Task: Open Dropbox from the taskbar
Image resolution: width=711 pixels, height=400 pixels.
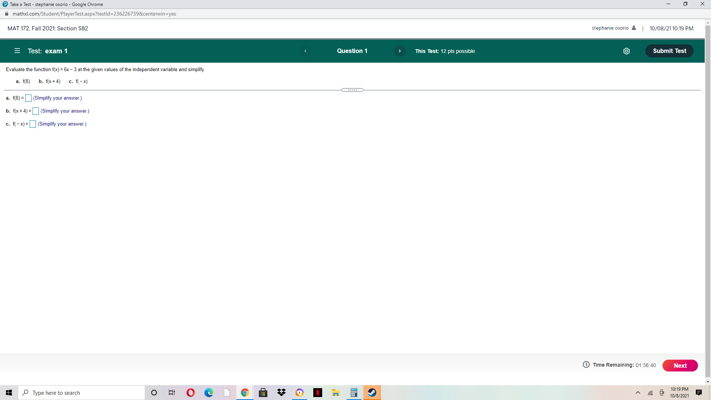Action: click(281, 393)
